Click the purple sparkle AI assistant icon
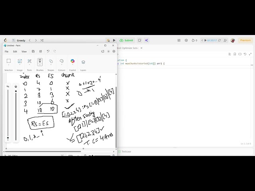The image size is (255, 191). coord(147,40)
